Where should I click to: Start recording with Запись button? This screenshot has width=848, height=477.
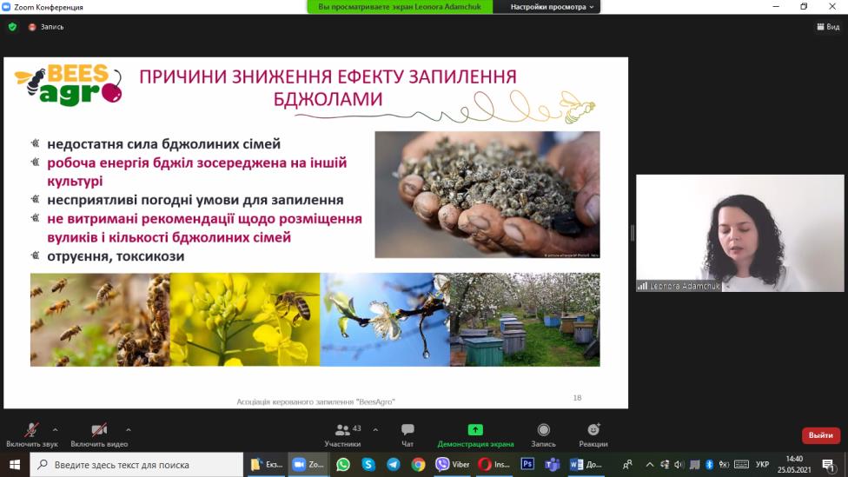click(x=543, y=434)
